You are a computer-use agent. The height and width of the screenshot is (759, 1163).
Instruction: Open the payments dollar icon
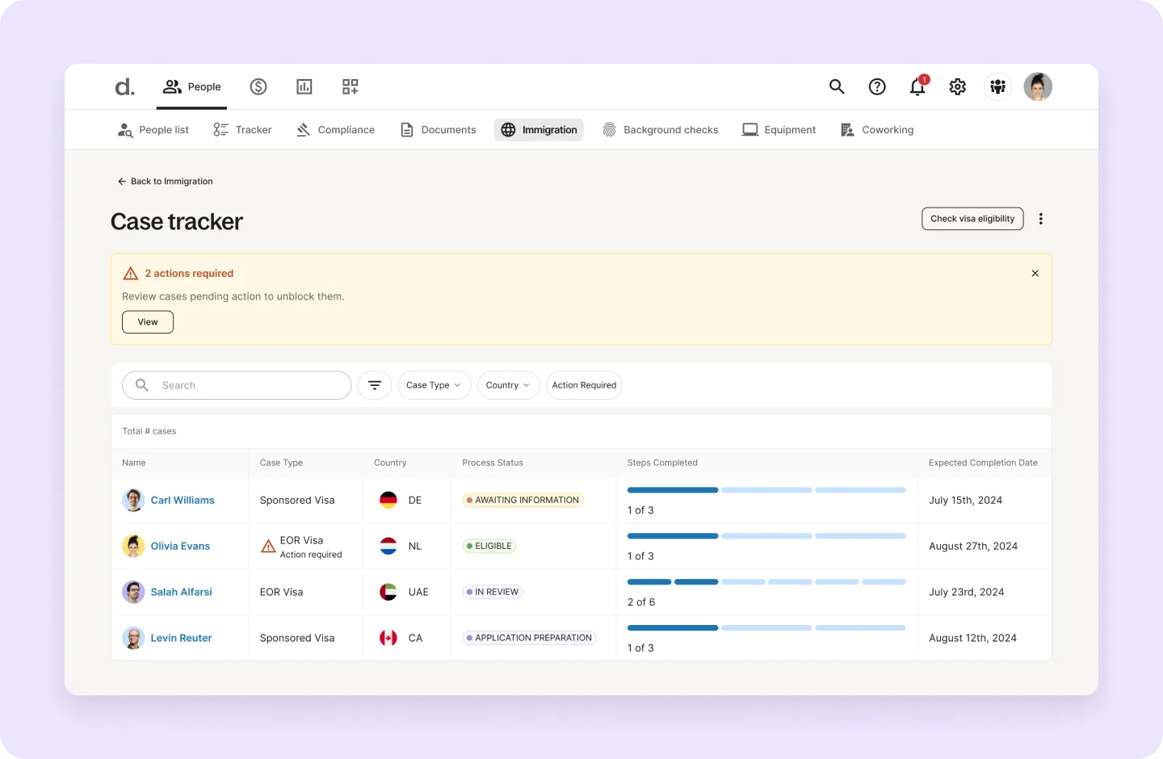(258, 86)
